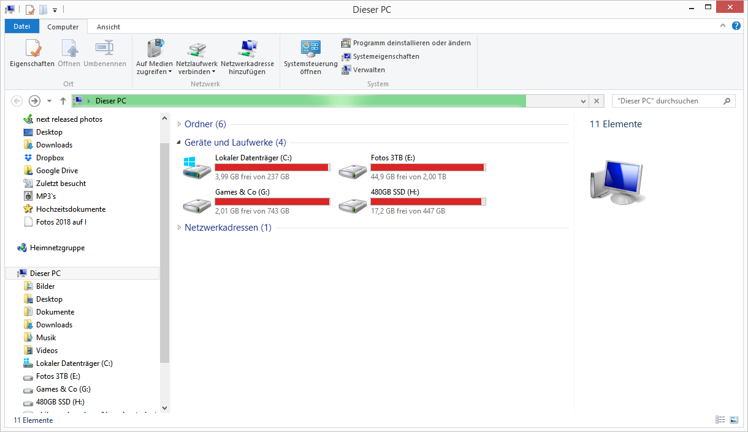Open recent locations dropdown arrow
Screen dimensions: 748x432
tap(50, 101)
